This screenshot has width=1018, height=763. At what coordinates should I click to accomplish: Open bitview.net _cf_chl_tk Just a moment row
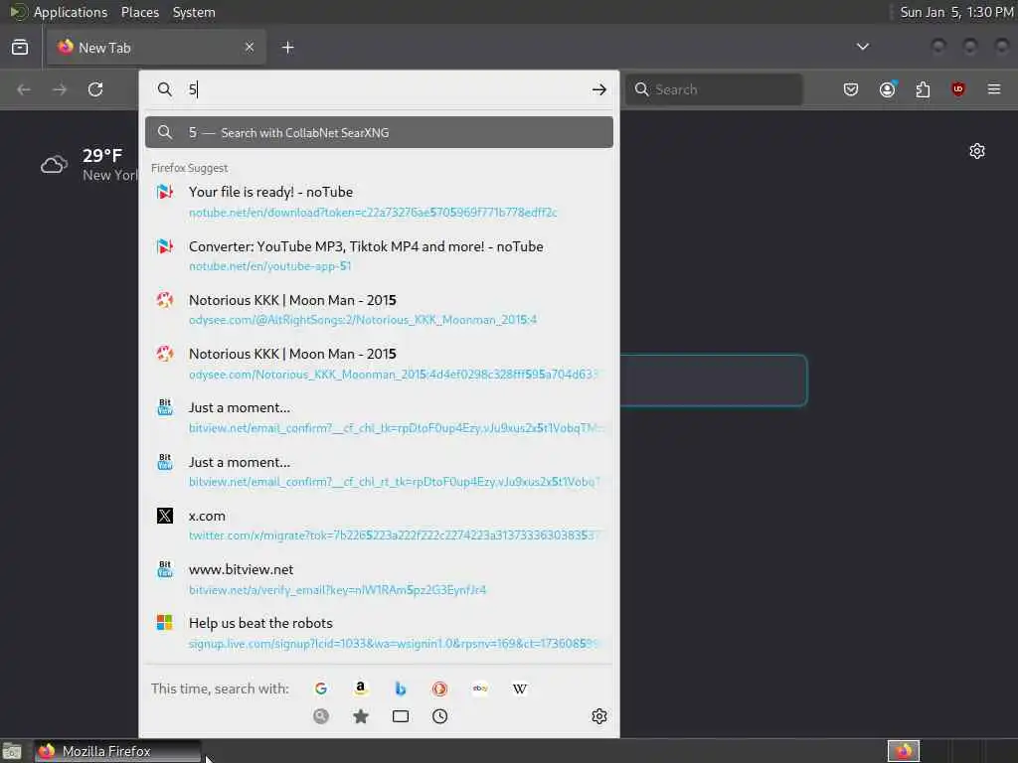pyautogui.click(x=379, y=417)
